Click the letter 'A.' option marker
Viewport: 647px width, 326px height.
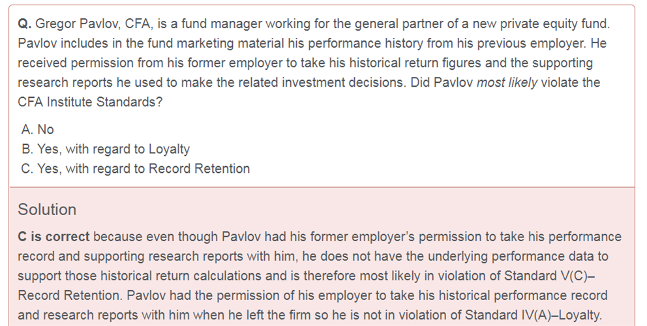(27, 130)
